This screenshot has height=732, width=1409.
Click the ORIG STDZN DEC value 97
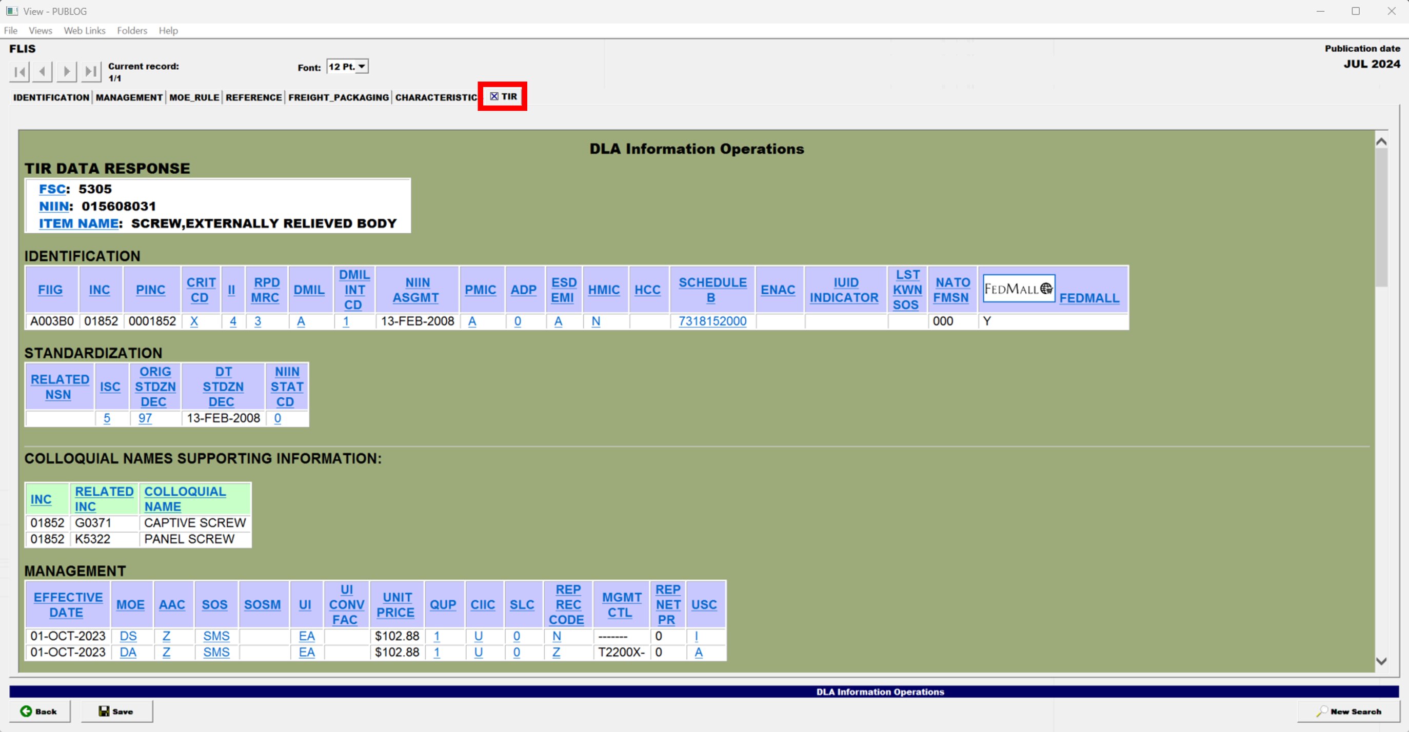click(145, 419)
